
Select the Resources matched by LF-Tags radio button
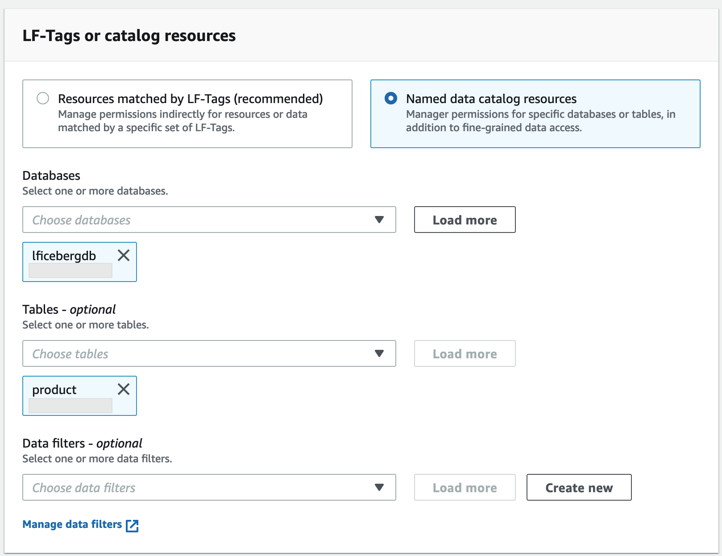(x=43, y=98)
